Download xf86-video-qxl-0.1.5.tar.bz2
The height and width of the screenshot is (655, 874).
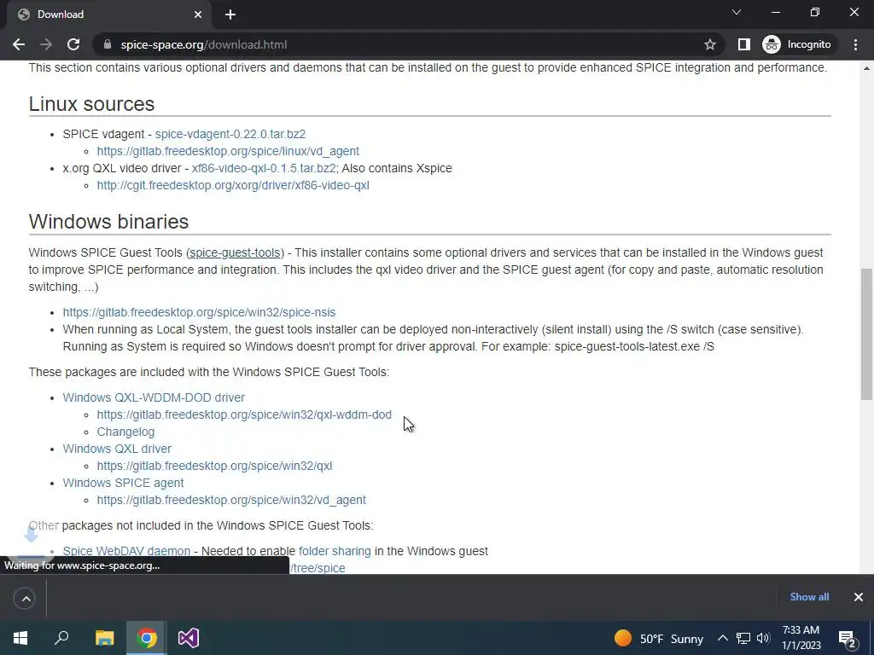264,168
